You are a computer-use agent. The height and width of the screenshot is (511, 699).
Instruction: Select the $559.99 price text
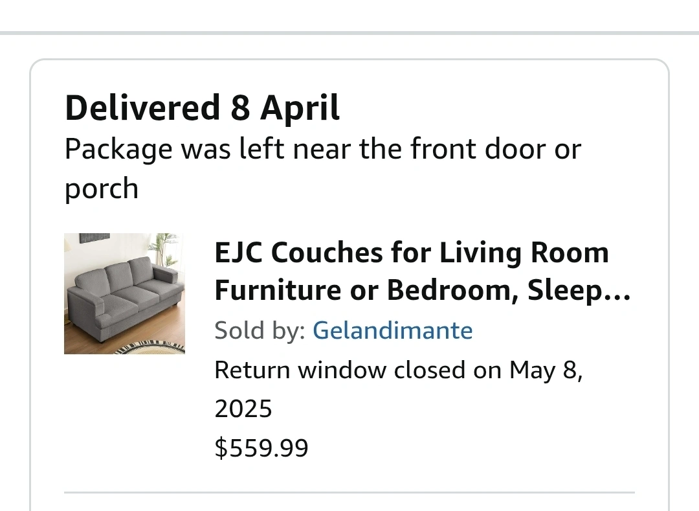261,448
